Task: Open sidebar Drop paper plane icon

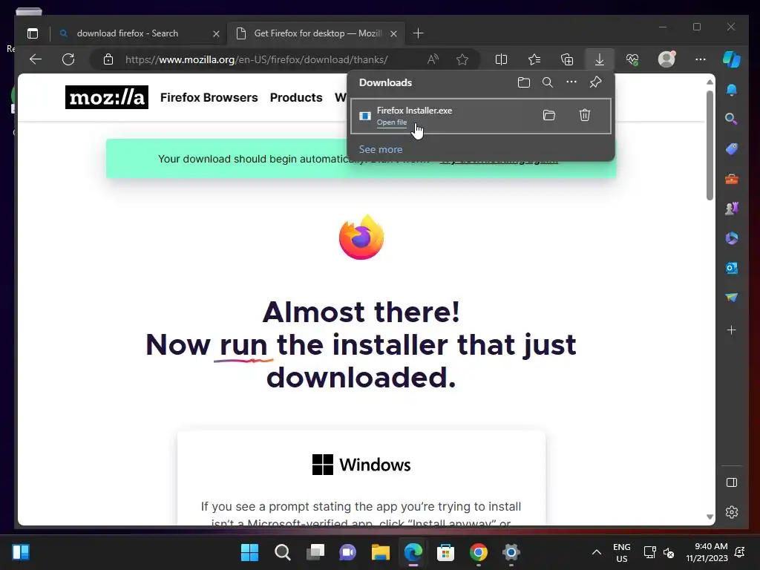Action: point(731,297)
